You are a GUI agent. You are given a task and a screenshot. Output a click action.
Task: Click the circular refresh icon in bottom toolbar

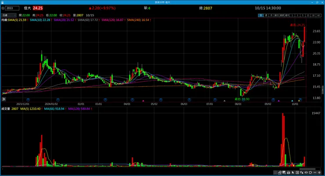click(x=310, y=172)
